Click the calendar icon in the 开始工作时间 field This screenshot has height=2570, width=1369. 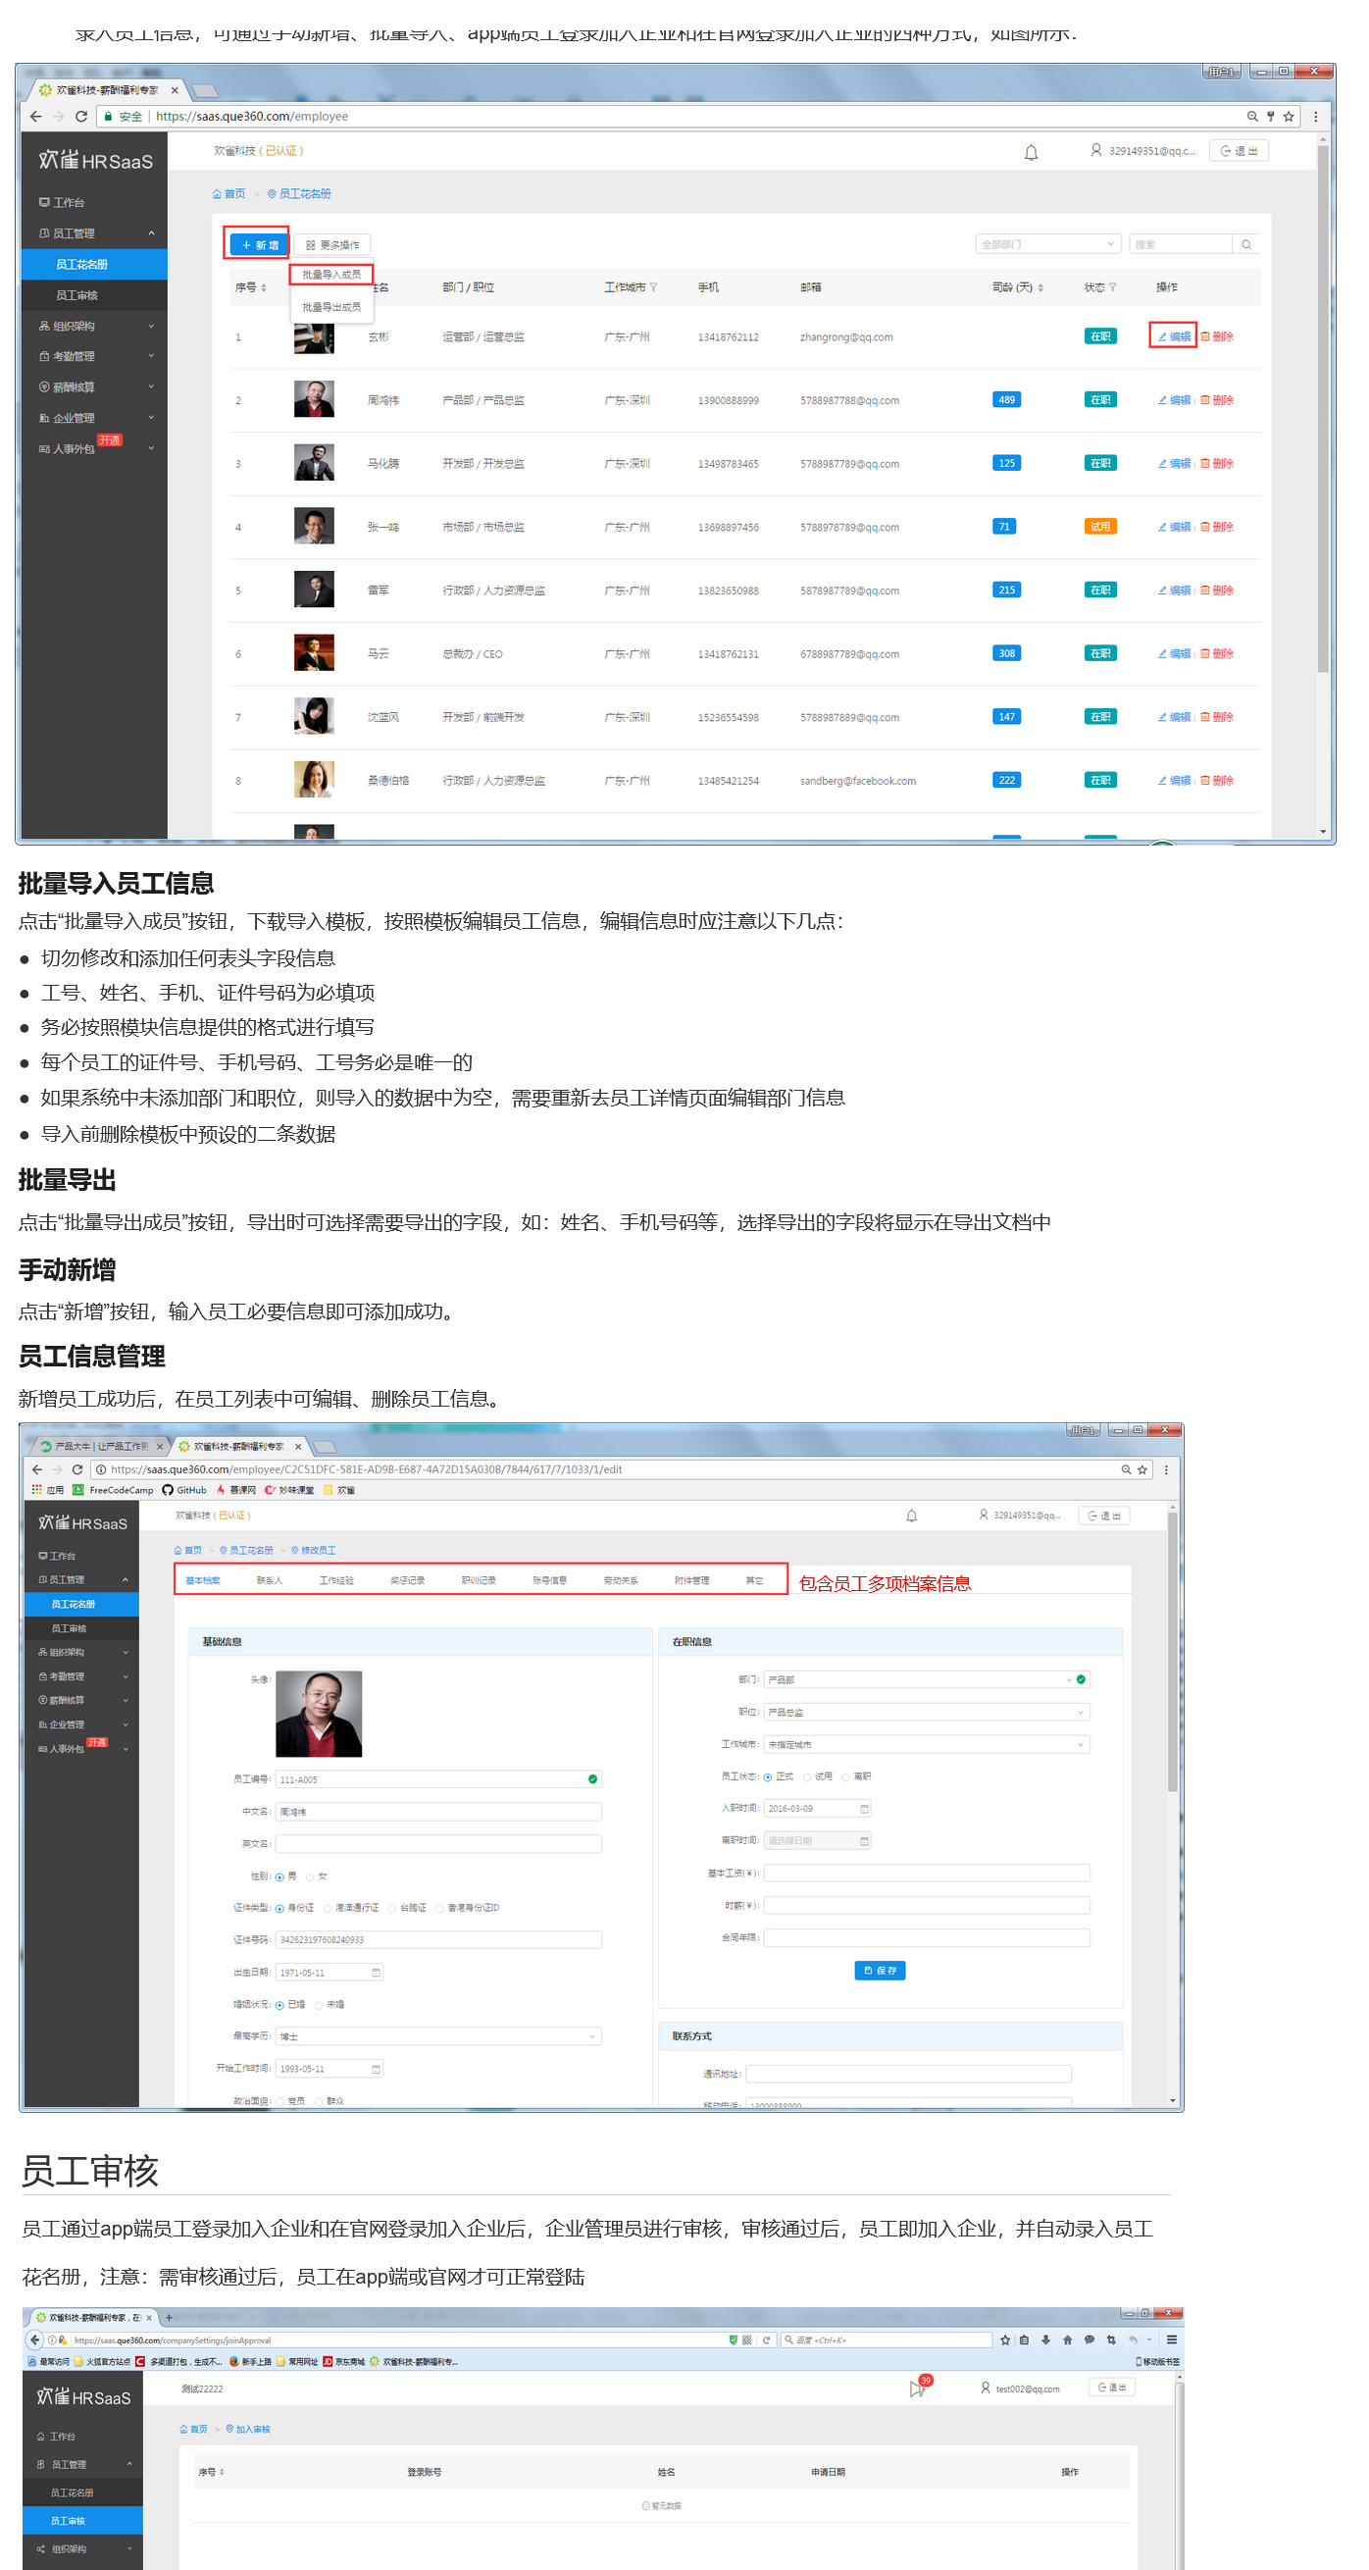click(x=376, y=2068)
